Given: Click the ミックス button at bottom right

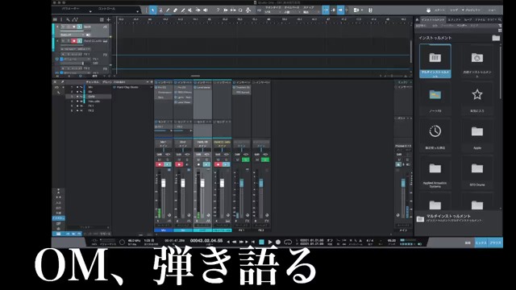Looking at the screenshot, I should 481,243.
